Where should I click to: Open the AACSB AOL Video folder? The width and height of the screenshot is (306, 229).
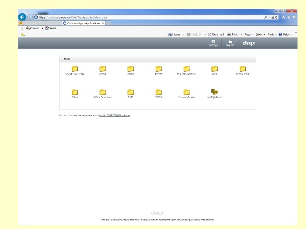74,70
